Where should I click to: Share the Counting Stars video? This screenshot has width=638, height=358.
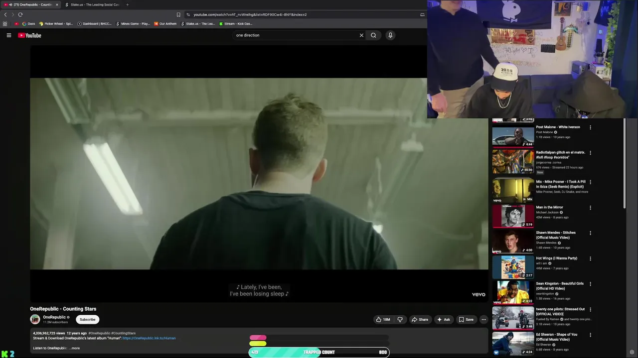click(420, 319)
